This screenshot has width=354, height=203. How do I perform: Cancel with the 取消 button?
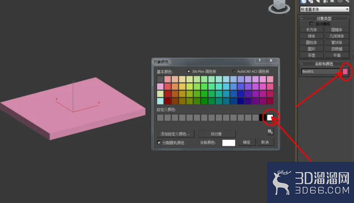pyautogui.click(x=265, y=142)
